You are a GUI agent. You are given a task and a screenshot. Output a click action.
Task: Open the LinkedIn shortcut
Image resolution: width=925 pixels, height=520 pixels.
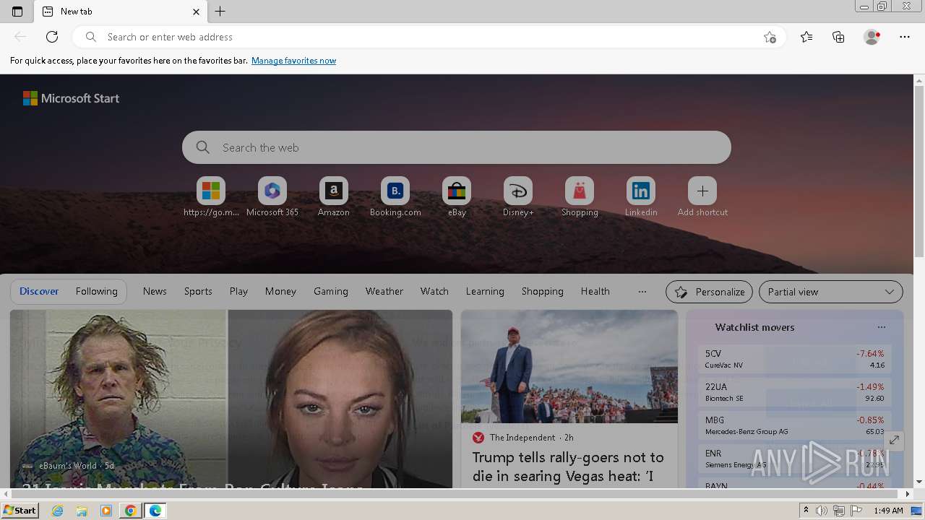[x=641, y=196]
